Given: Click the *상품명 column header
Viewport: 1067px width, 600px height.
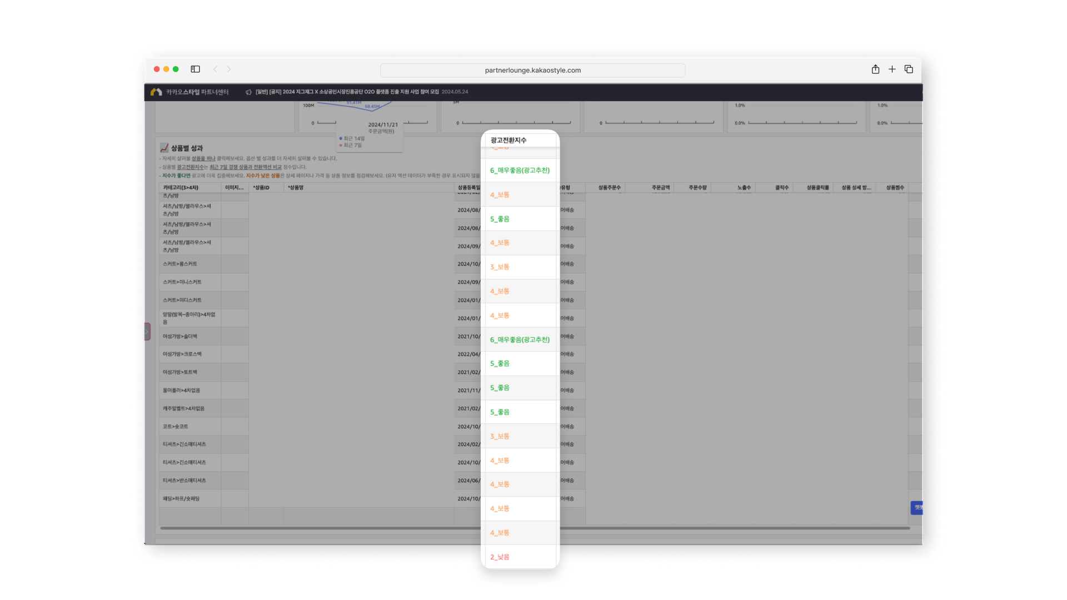Looking at the screenshot, I should [x=369, y=188].
